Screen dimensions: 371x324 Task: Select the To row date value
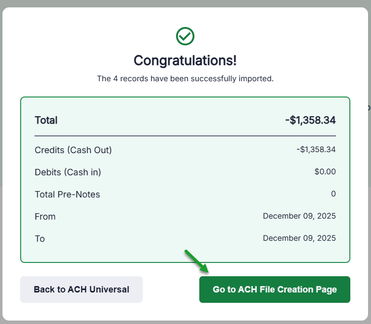click(x=299, y=238)
